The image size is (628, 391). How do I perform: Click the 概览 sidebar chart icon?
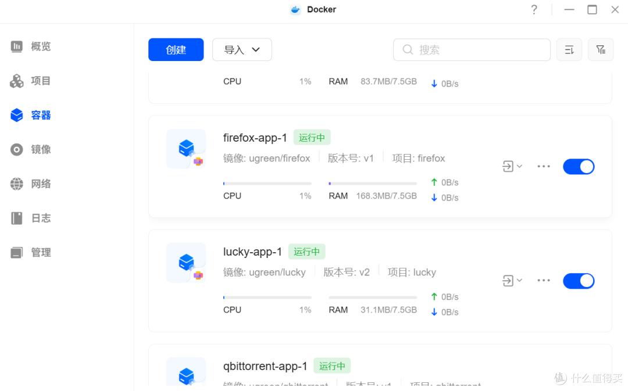point(17,46)
